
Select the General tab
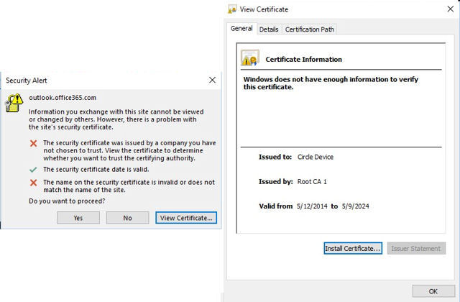point(241,29)
